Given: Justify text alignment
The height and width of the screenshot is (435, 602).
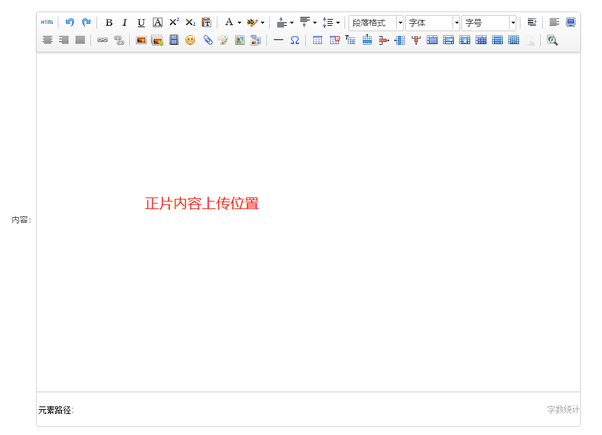Looking at the screenshot, I should tap(80, 40).
